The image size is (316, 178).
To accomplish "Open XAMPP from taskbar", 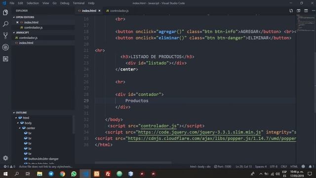I will click(x=97, y=174).
